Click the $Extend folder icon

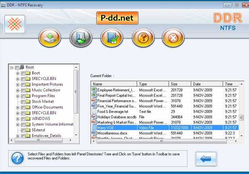[x=28, y=130]
